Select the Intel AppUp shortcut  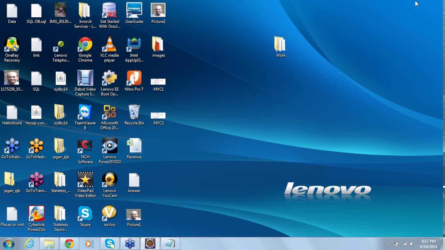pyautogui.click(x=134, y=50)
